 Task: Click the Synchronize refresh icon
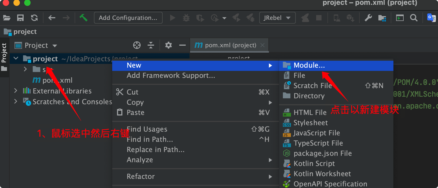(x=34, y=18)
